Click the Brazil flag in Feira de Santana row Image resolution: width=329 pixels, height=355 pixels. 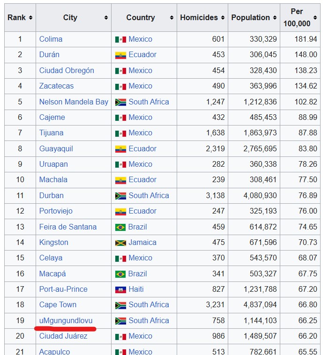tap(120, 227)
